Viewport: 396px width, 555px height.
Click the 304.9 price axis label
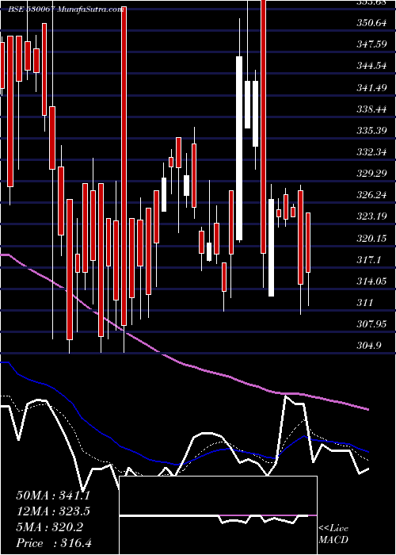[x=368, y=345]
